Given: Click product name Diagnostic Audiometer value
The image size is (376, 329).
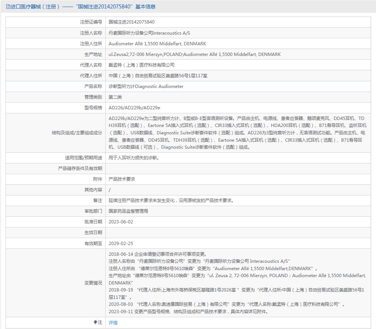Looking at the screenshot, I should pyautogui.click(x=146, y=86).
